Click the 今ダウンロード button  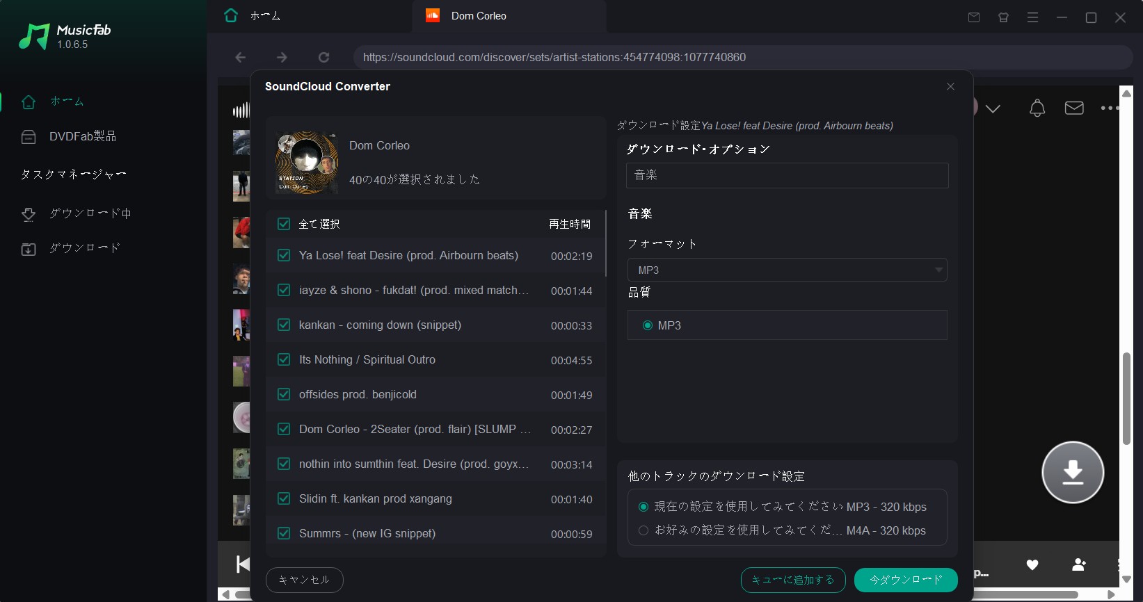click(x=906, y=580)
